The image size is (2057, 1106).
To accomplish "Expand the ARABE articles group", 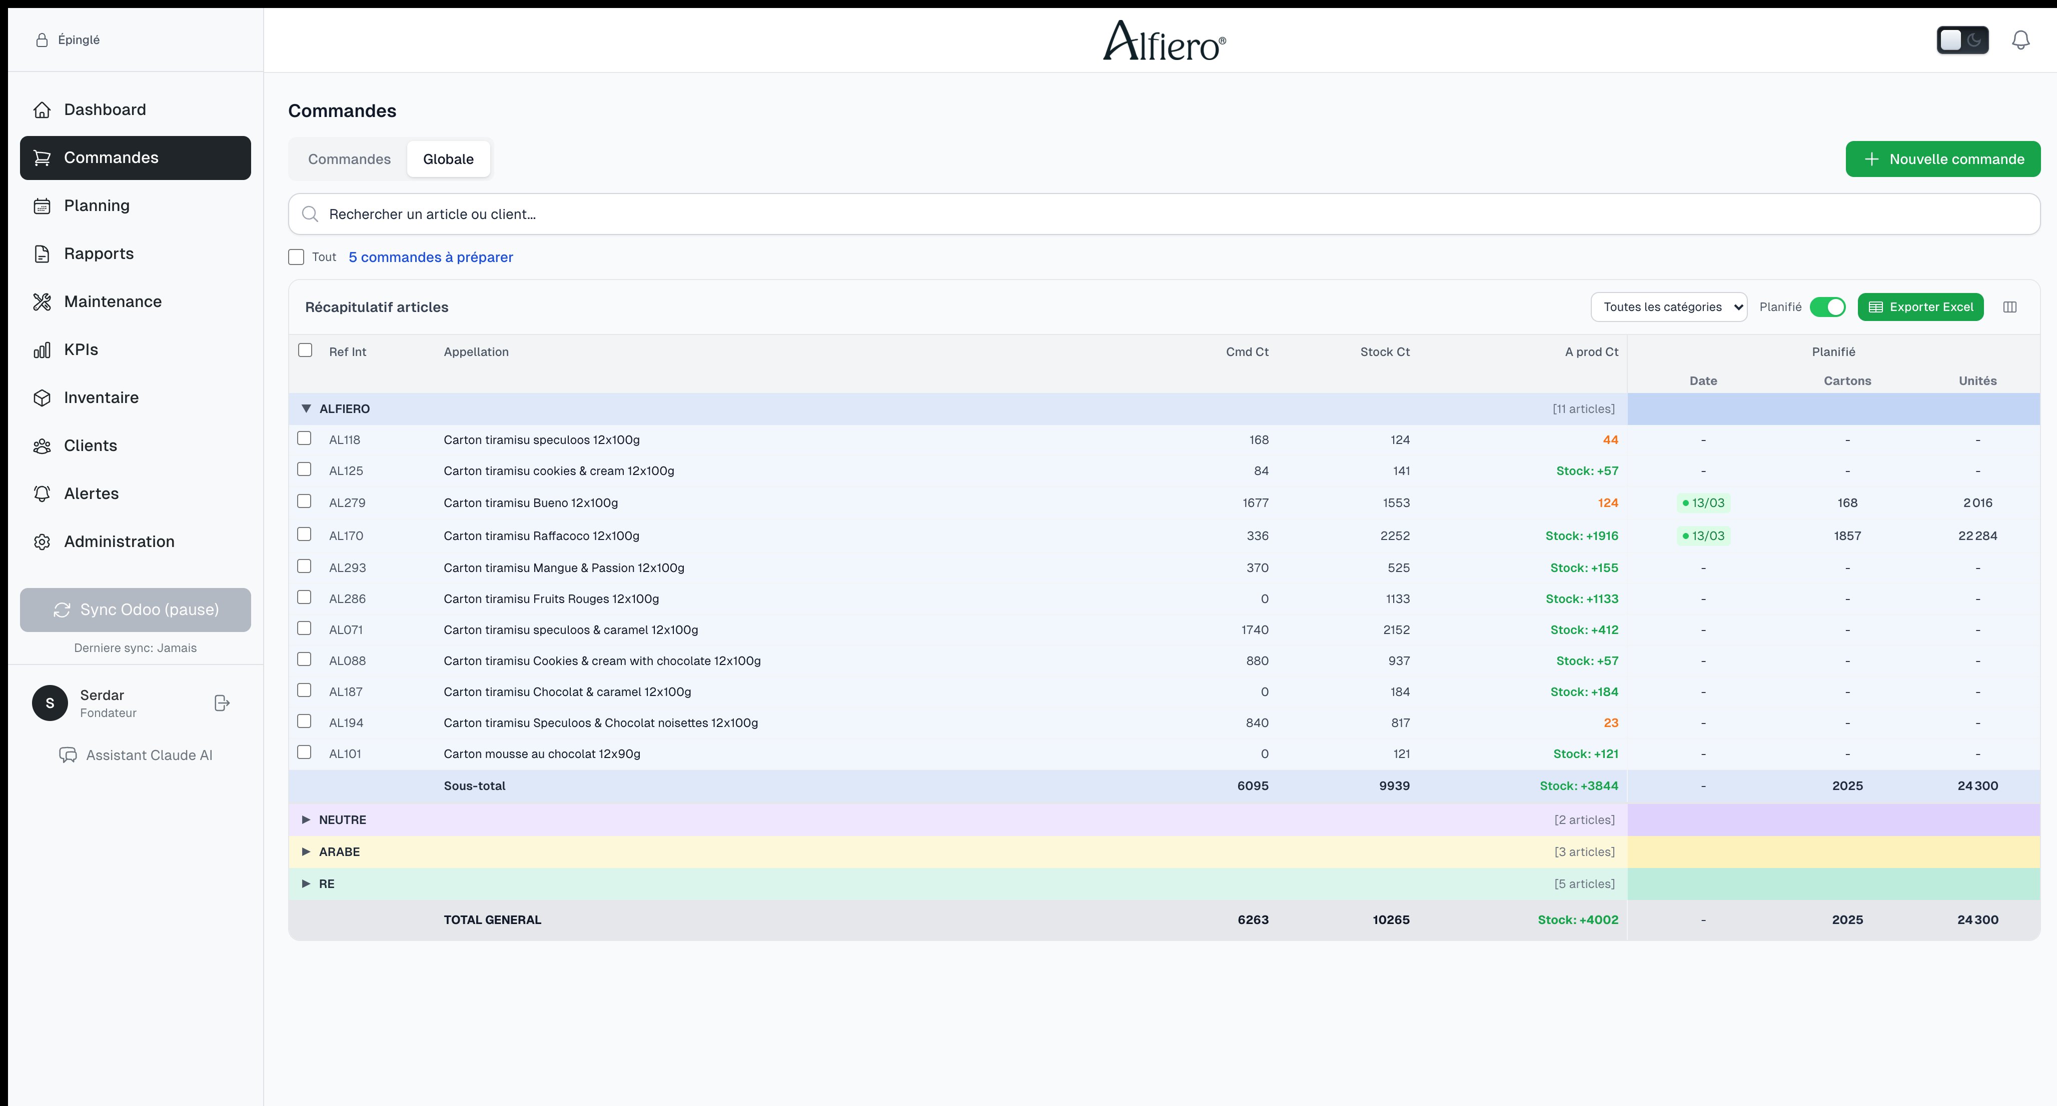I will click(306, 851).
